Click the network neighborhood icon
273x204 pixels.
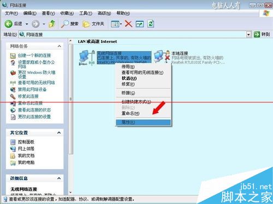13,149
